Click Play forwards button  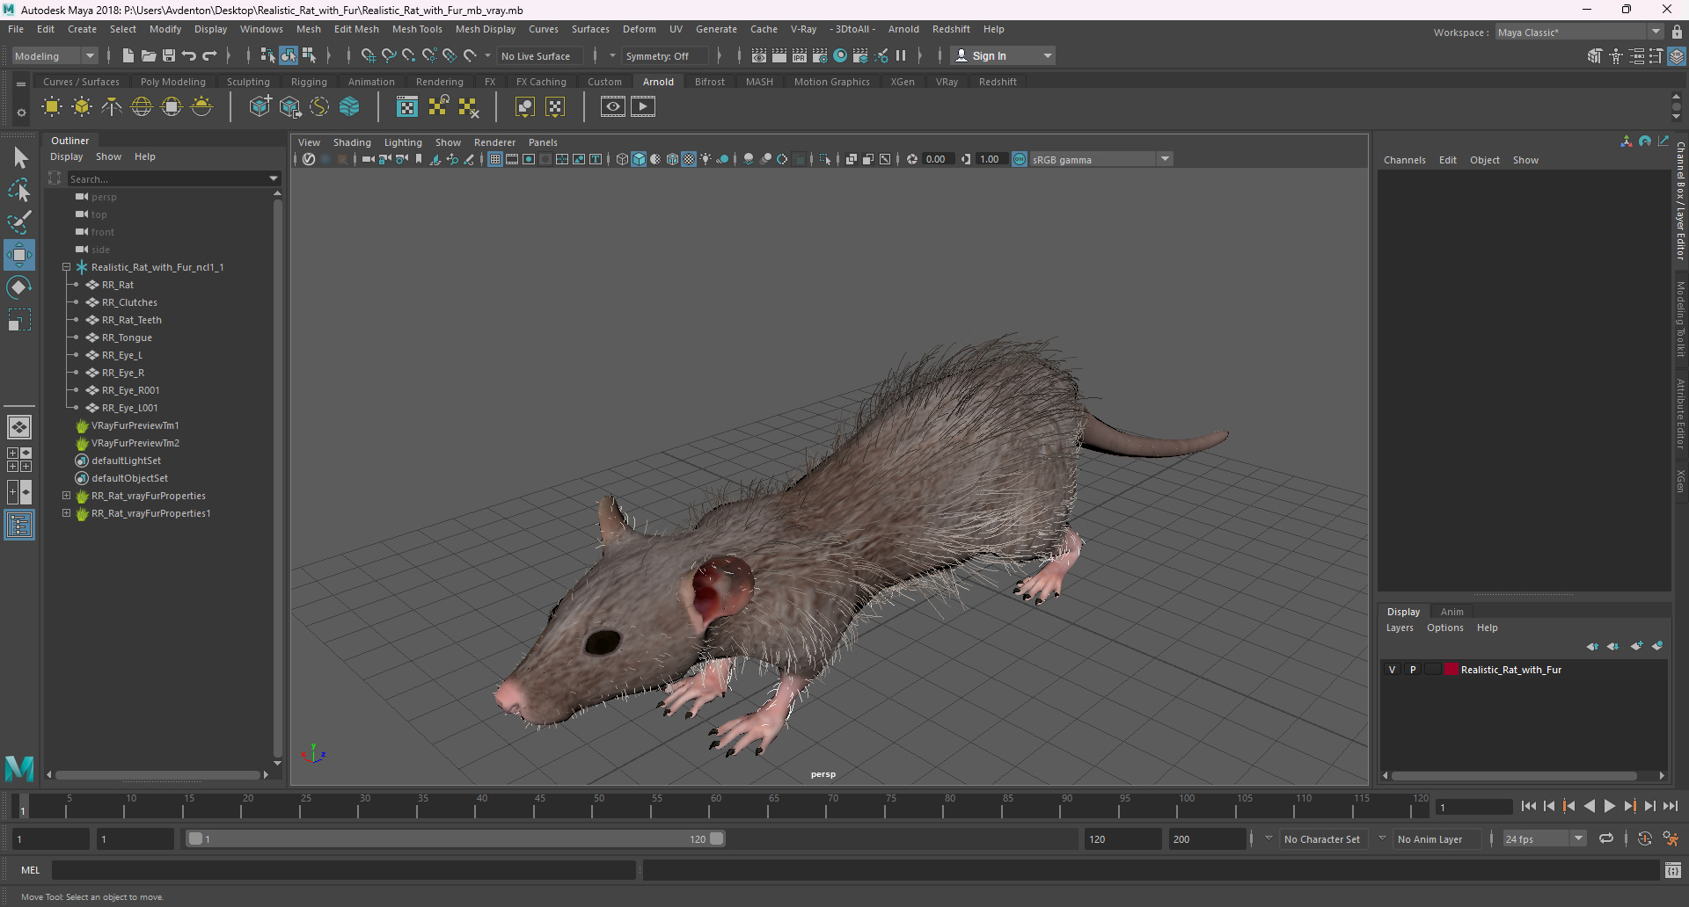(1610, 806)
